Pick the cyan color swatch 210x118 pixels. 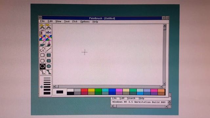pos(105,90)
